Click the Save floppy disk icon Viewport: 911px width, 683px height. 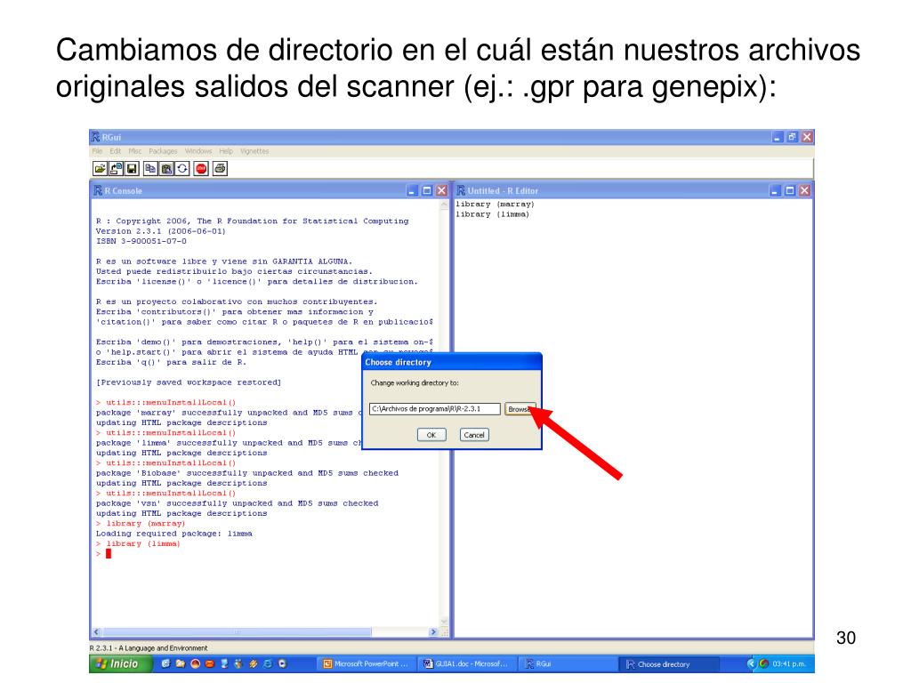point(132,169)
